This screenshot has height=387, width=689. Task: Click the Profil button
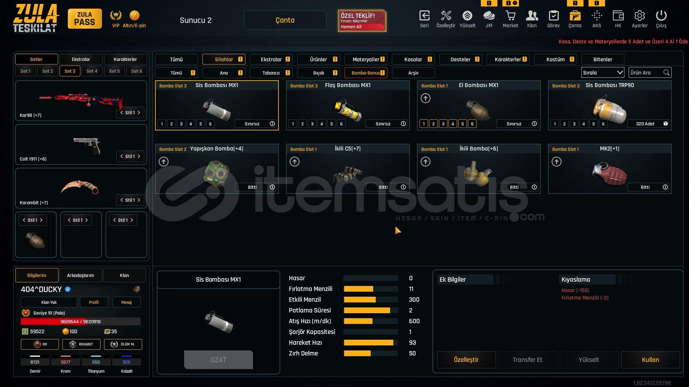[x=94, y=302]
